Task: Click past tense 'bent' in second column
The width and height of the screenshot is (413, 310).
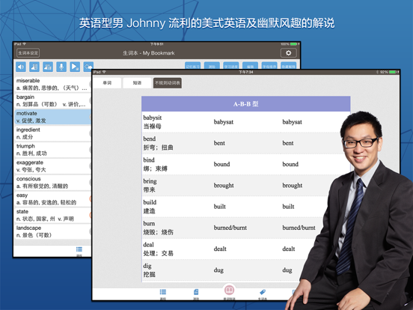Action: [x=219, y=143]
